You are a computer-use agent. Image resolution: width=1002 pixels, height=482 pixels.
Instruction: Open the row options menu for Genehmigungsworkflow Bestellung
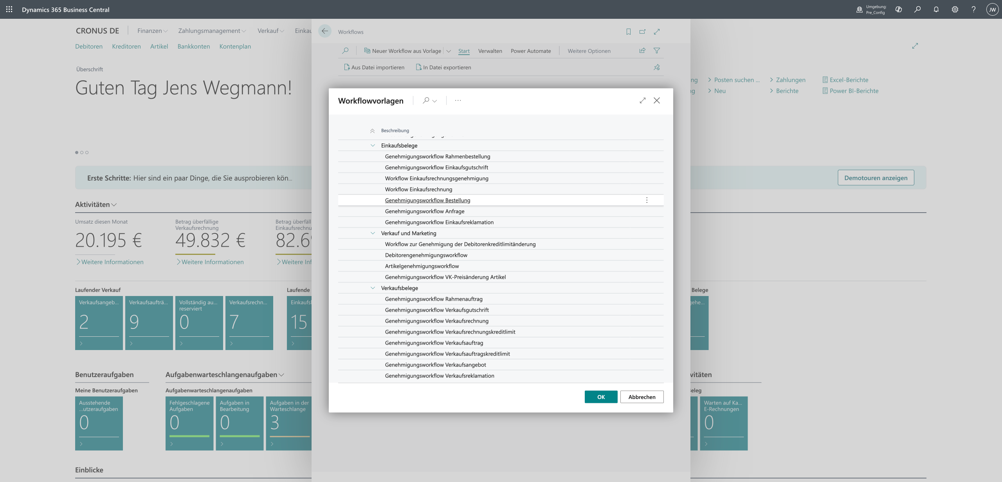click(x=647, y=200)
